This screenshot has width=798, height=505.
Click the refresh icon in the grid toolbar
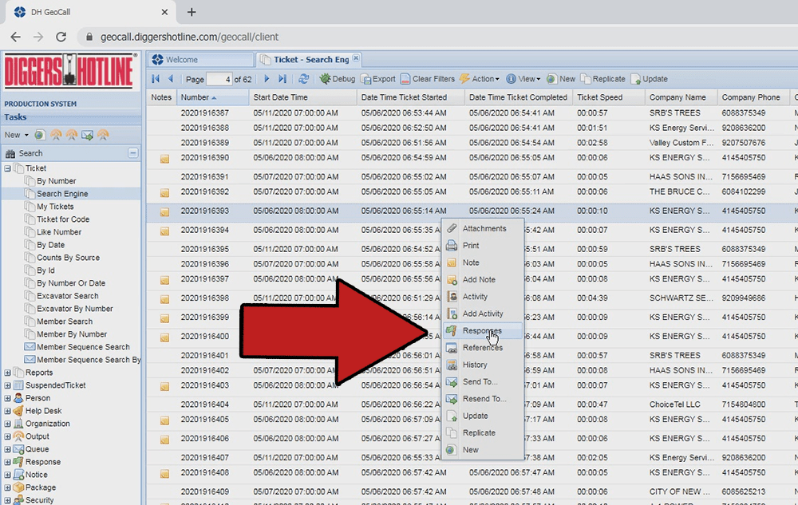click(304, 79)
